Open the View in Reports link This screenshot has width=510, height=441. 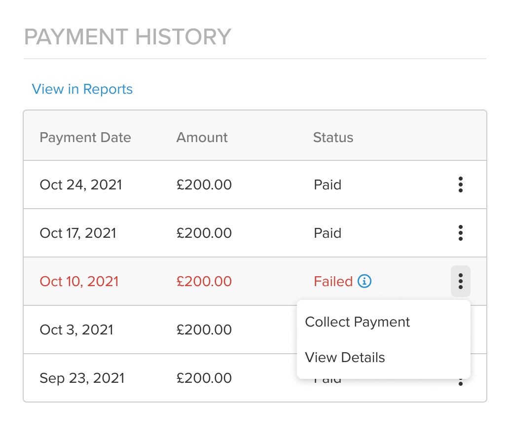tap(82, 89)
